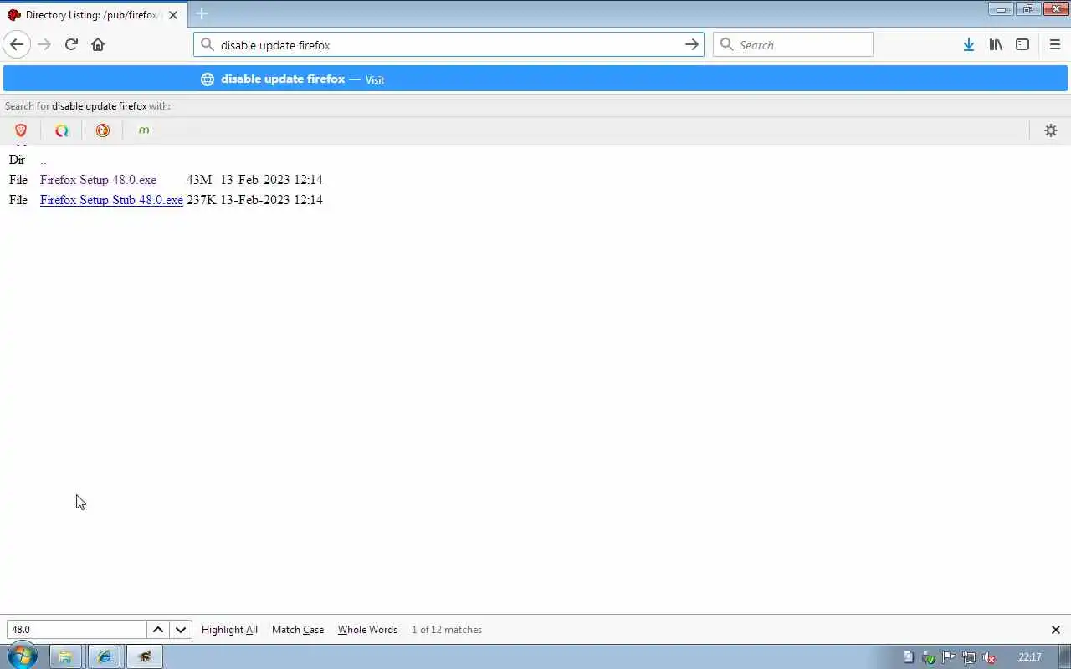Click the third pinned app on taskbar
The image size is (1071, 669).
(x=145, y=656)
